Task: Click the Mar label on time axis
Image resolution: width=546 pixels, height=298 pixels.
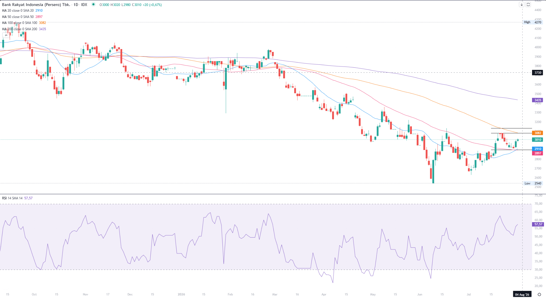Action: point(275,294)
